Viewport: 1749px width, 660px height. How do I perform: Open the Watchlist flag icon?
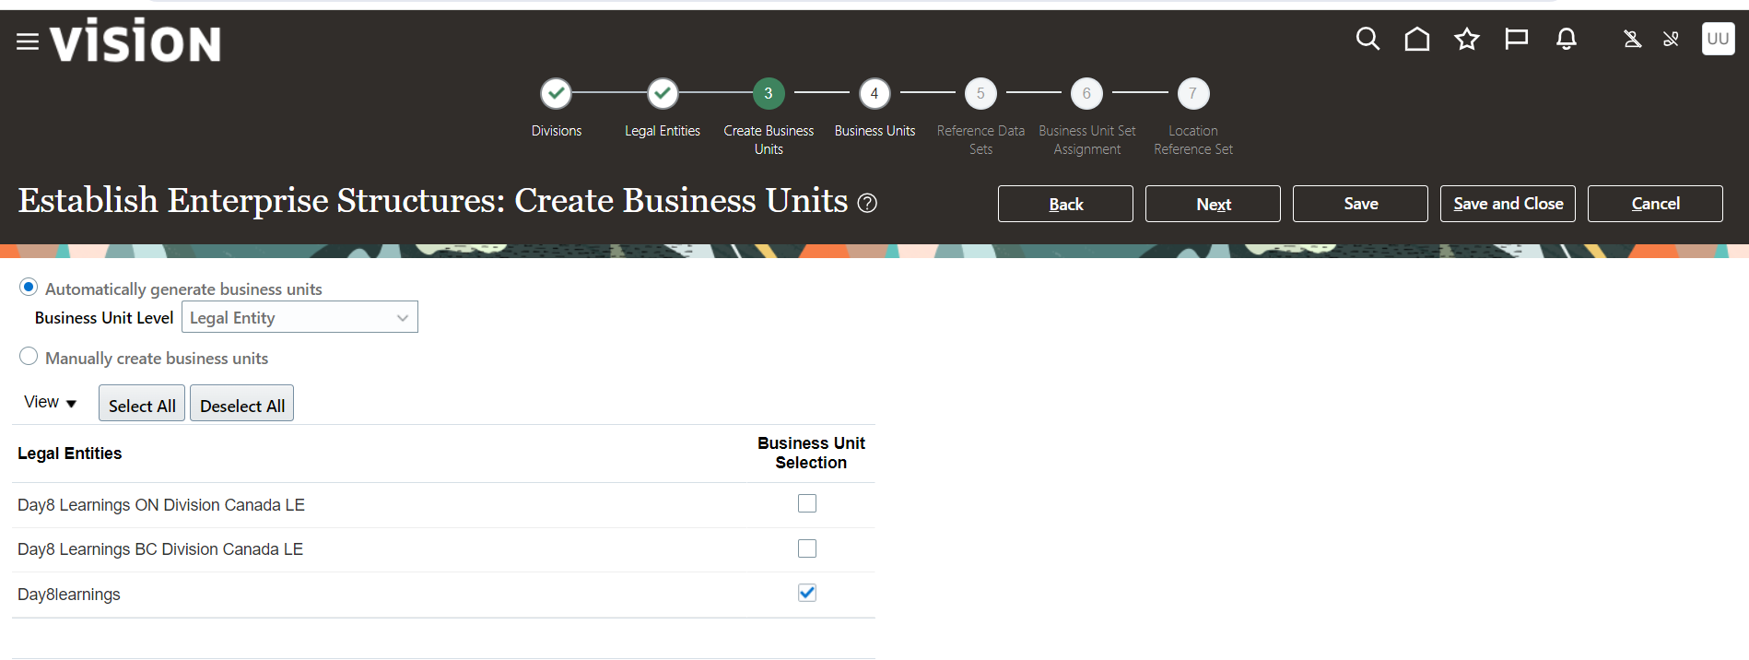pos(1516,39)
